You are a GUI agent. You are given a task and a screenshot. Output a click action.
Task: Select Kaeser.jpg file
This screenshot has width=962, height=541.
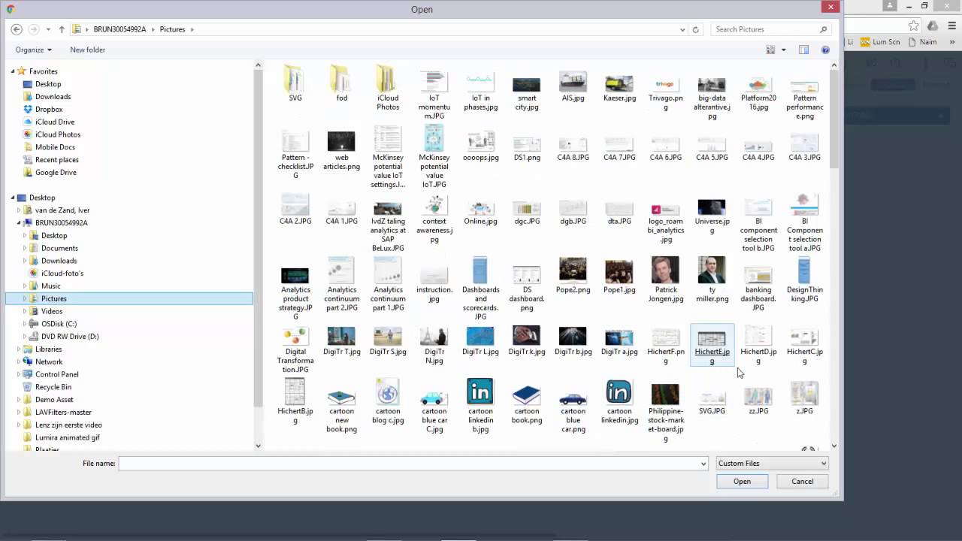click(619, 87)
